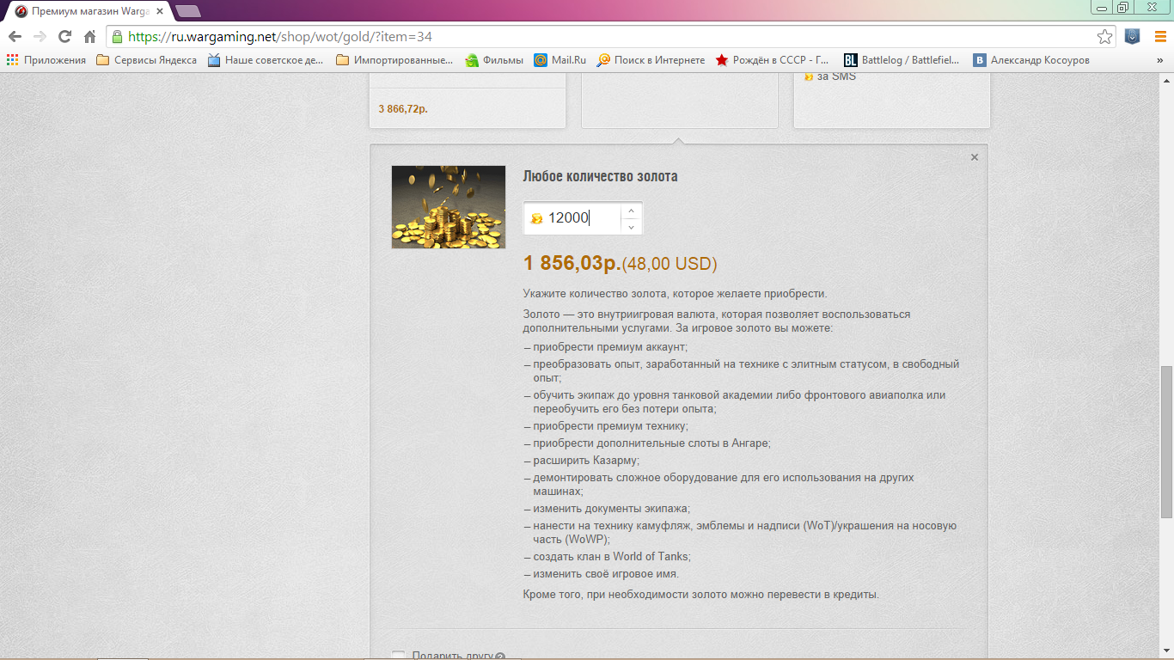Increase gold amount with up arrow
Image resolution: width=1174 pixels, height=660 pixels.
coord(631,211)
